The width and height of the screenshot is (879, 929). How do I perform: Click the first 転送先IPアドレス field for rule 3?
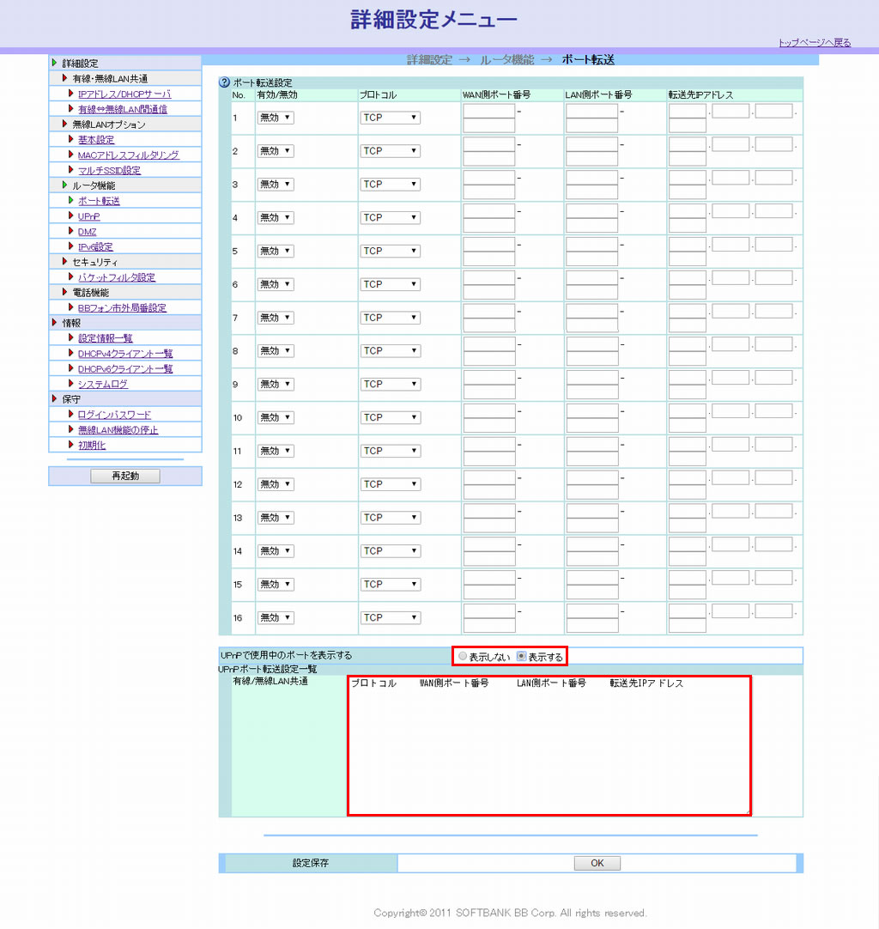pos(687,178)
